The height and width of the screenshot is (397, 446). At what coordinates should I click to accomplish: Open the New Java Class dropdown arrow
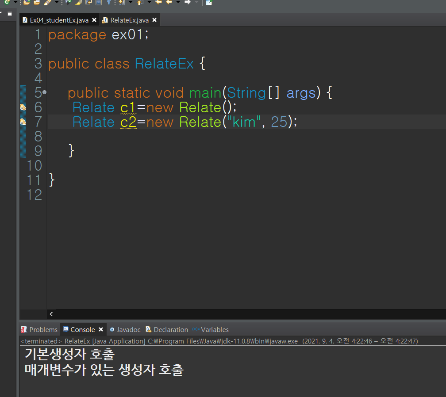(x=15, y=2)
